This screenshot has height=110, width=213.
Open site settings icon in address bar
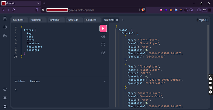coord(43,10)
